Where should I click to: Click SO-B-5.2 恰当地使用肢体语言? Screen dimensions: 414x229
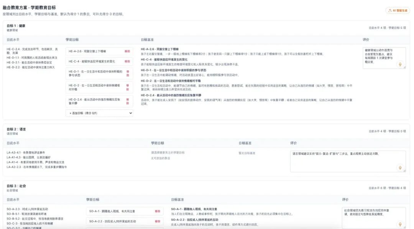(x=35, y=219)
